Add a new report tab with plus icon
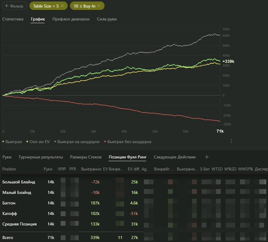This screenshot has width=268, height=242. tap(207, 157)
